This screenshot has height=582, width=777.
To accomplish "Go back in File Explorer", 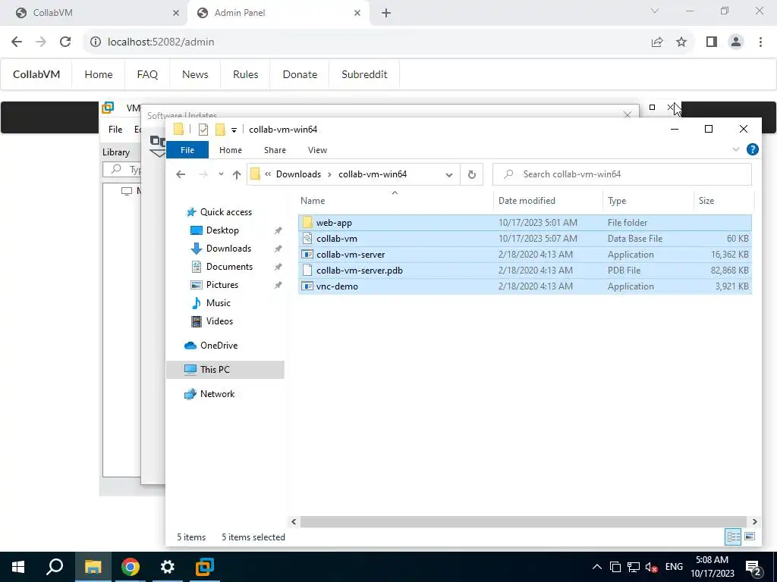I will coord(181,174).
